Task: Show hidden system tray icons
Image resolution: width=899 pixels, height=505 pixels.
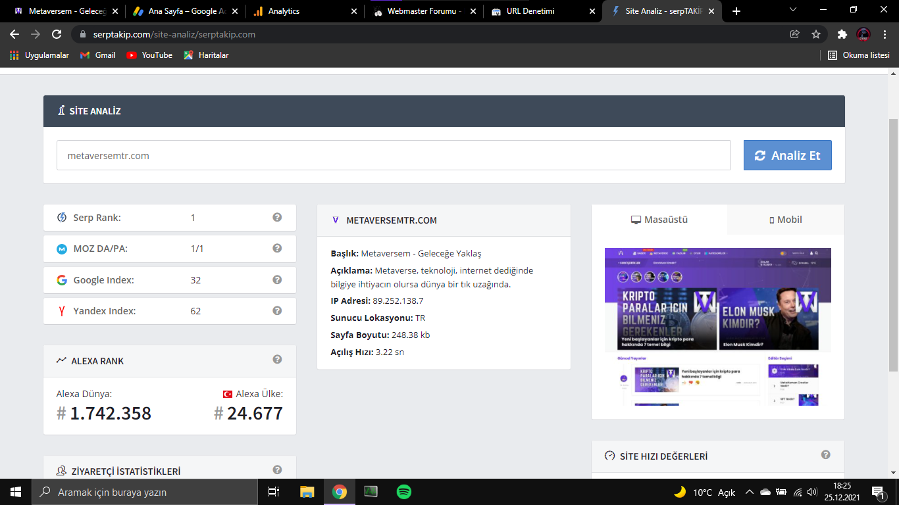Action: [x=749, y=492]
